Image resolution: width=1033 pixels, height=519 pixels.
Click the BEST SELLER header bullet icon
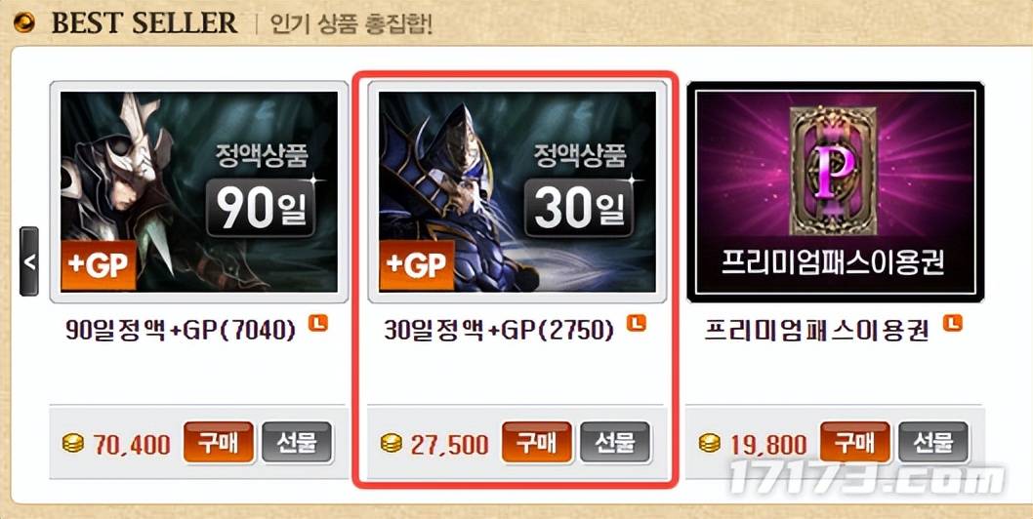pos(24,23)
